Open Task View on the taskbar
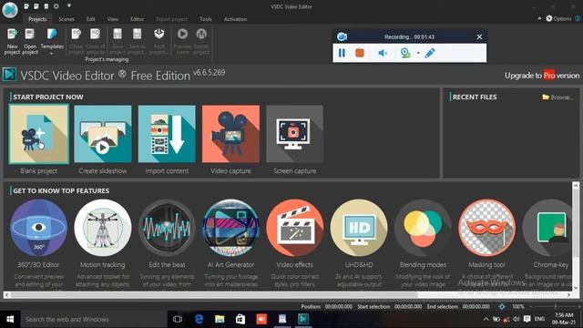Image resolution: width=583 pixels, height=328 pixels. [178, 319]
